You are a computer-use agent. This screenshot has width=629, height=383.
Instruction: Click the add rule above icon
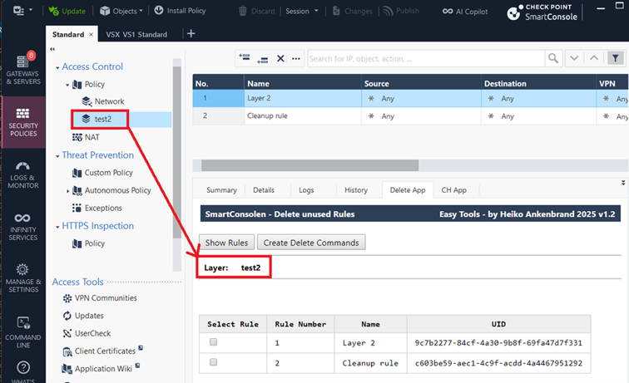[245, 58]
